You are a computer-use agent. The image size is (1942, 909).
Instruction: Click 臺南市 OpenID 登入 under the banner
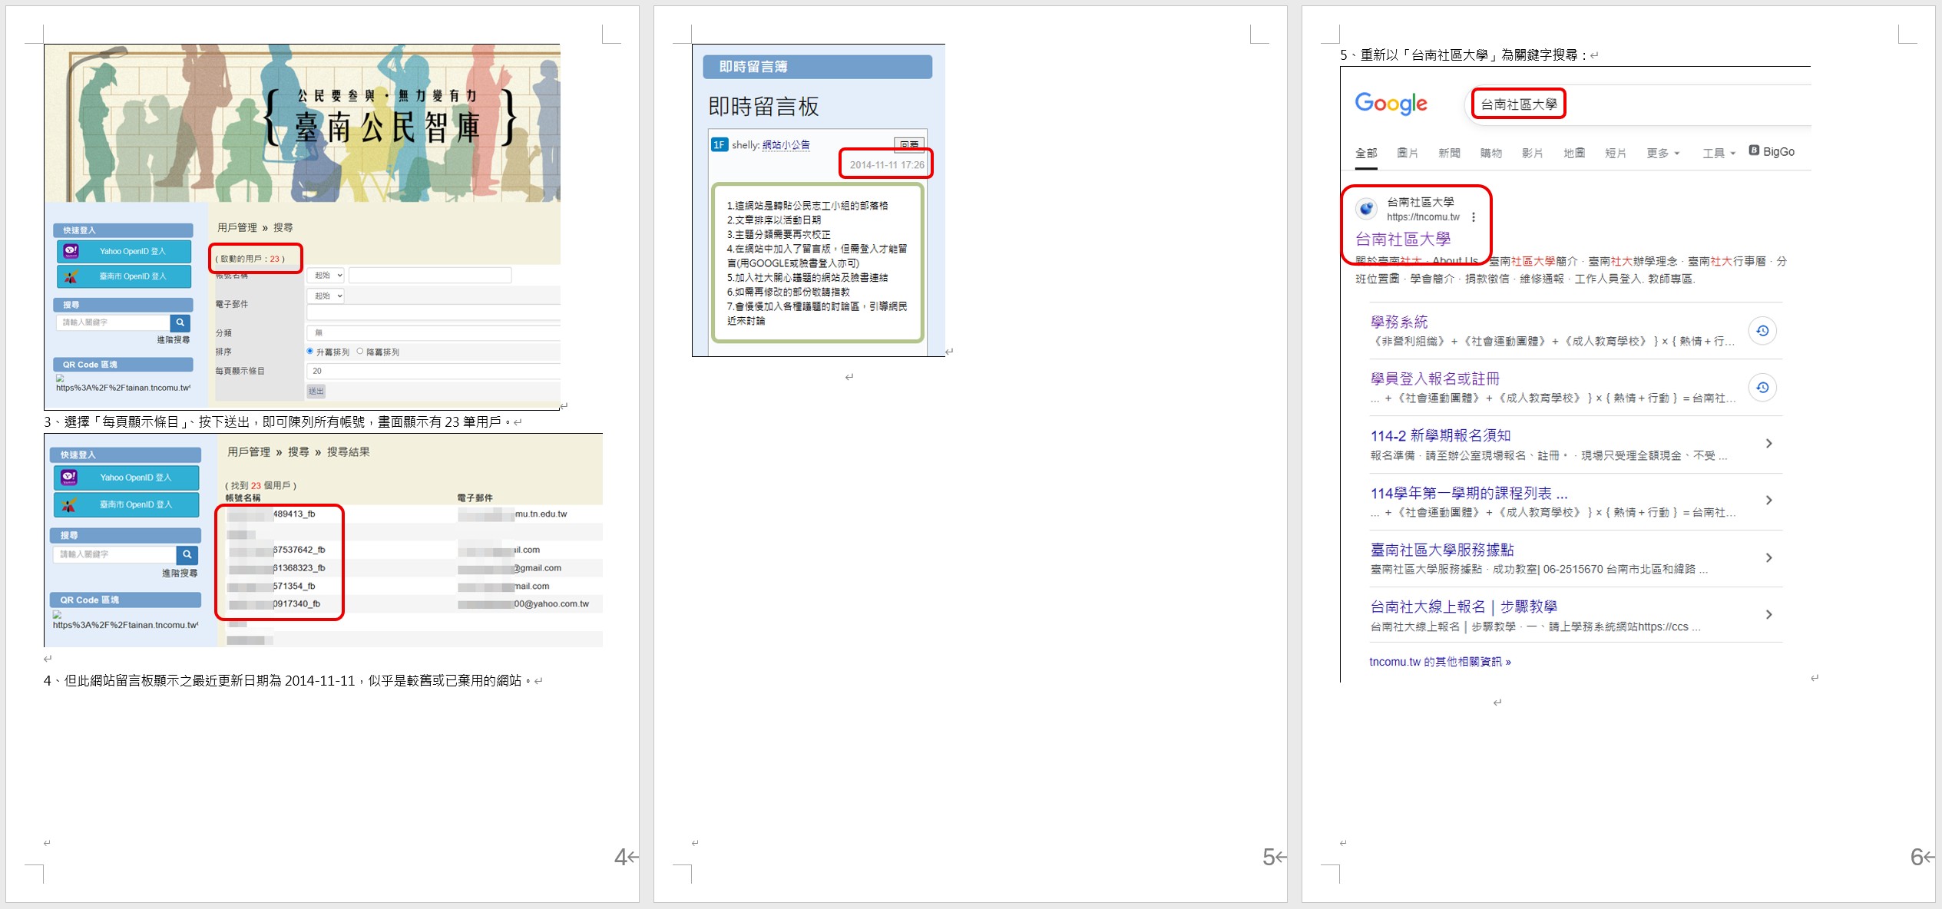124,276
